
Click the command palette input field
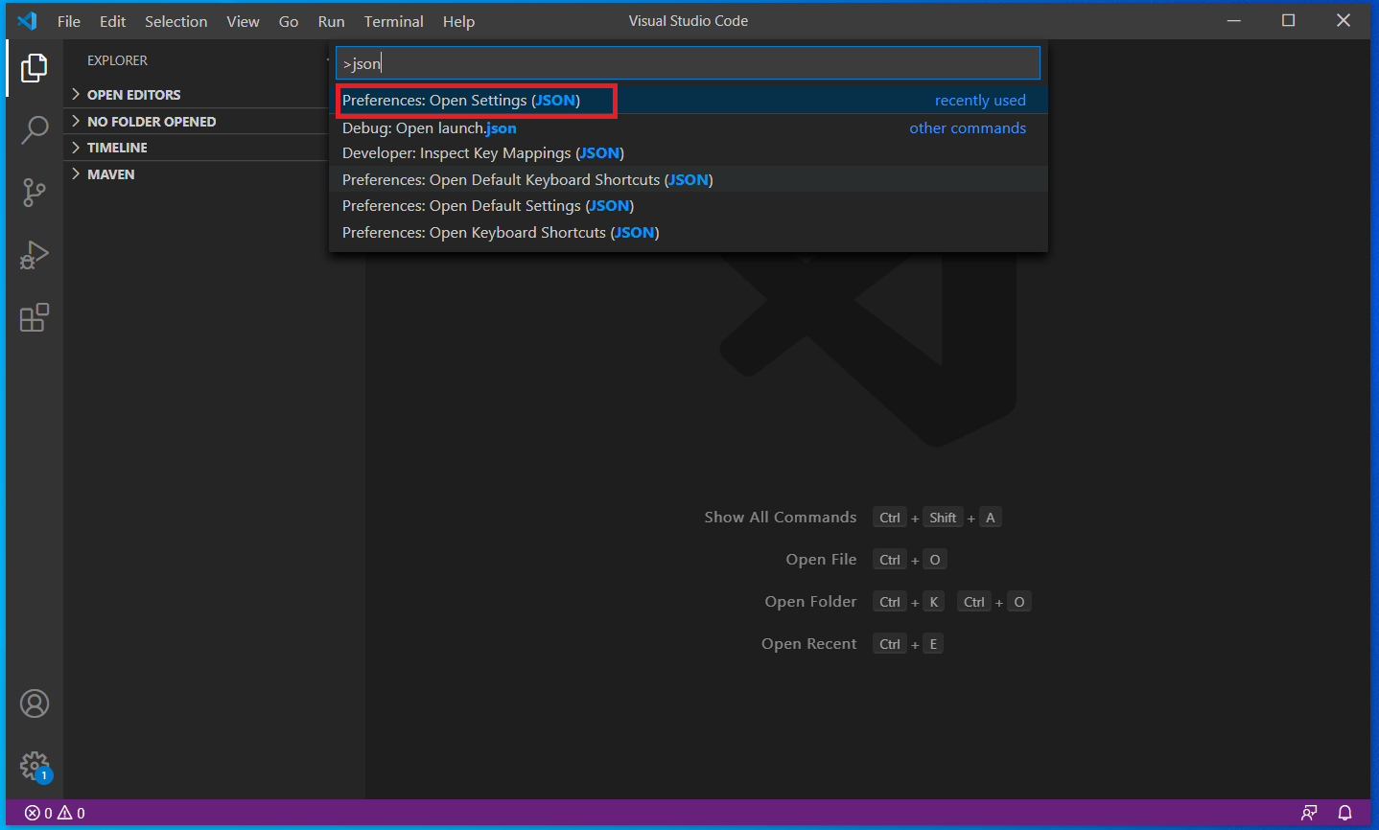point(688,62)
